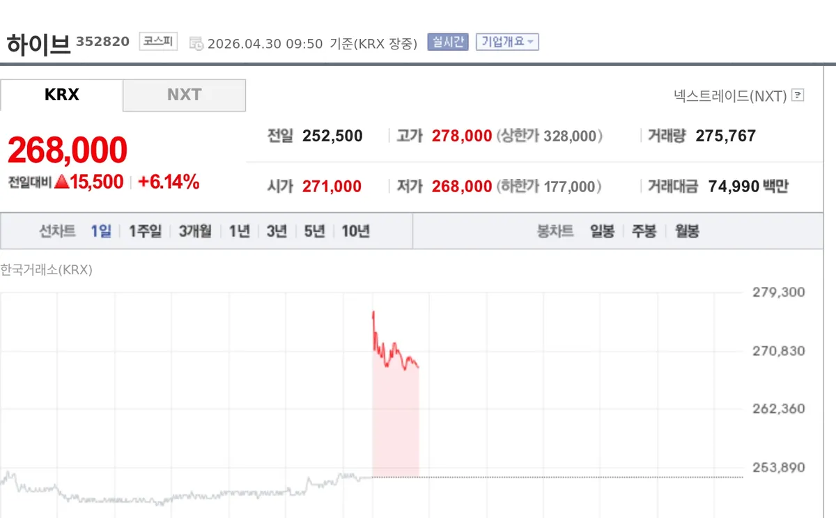The image size is (836, 518).
Task: Click the clock icon beside the date
Action: coord(196,43)
